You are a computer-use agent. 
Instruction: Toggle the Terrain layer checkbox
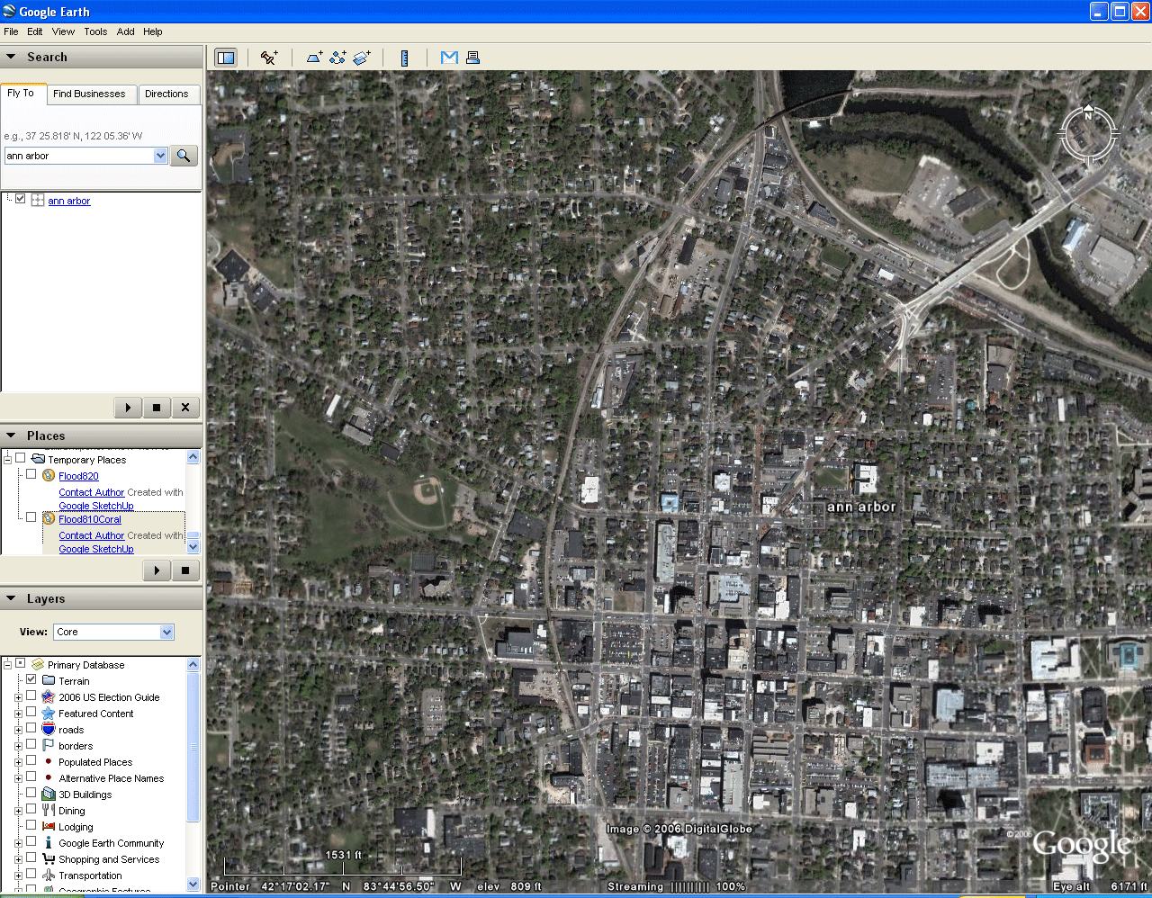point(31,679)
